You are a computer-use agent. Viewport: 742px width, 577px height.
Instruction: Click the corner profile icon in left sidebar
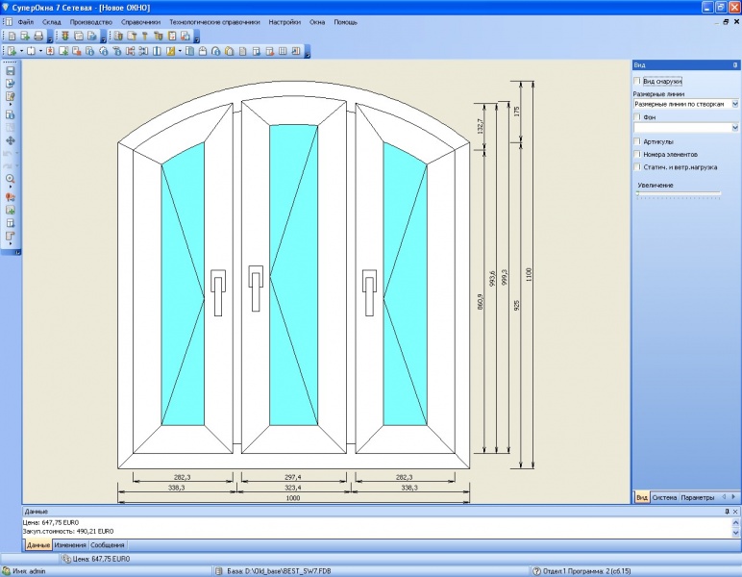[10, 236]
